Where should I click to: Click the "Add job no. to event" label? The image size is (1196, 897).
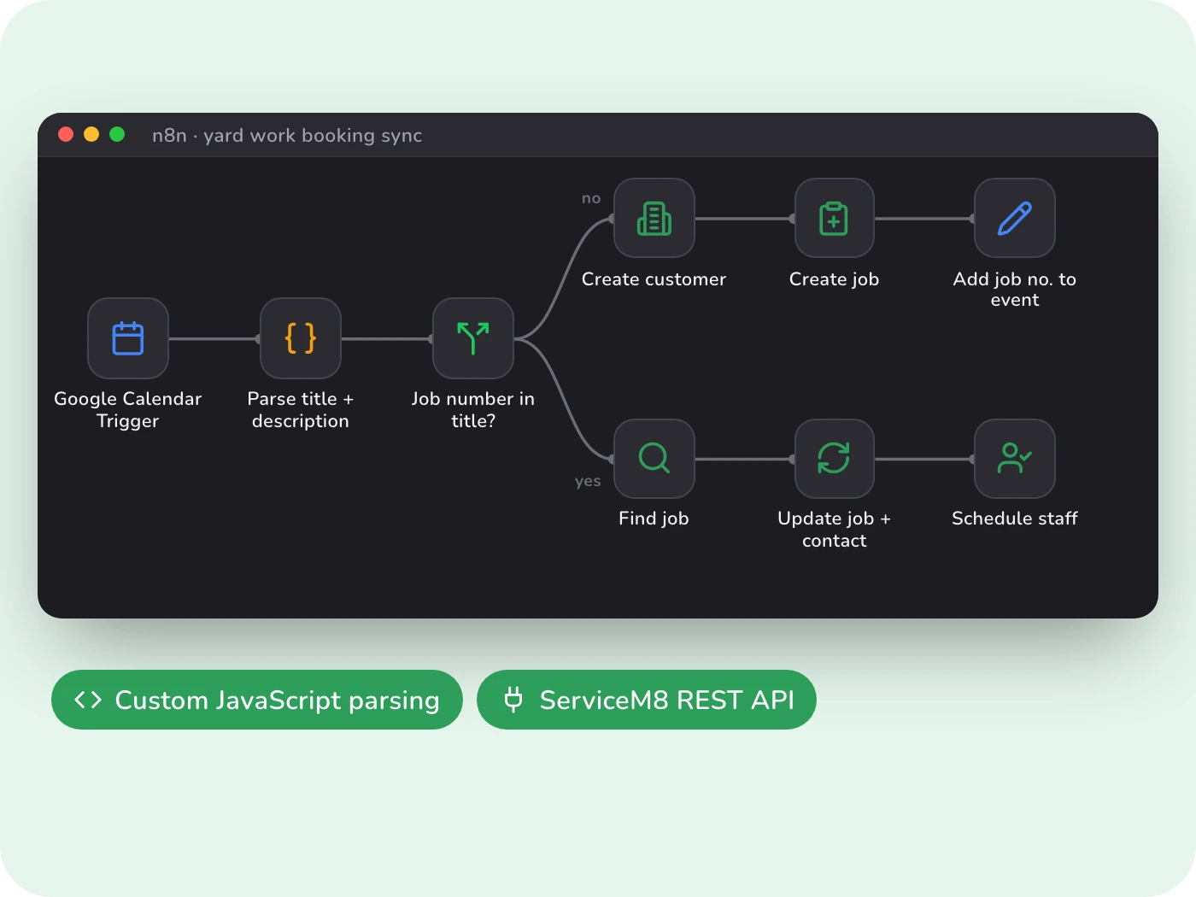click(1015, 290)
